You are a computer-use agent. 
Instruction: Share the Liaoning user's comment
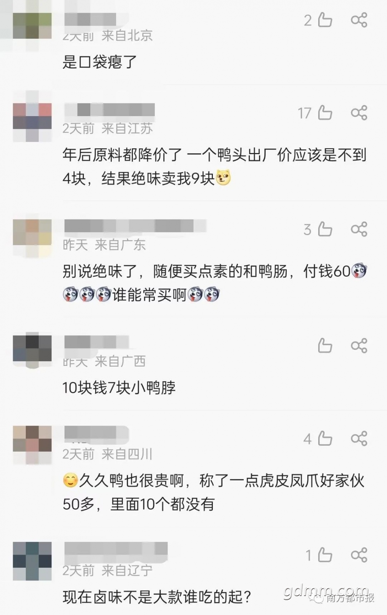click(359, 555)
